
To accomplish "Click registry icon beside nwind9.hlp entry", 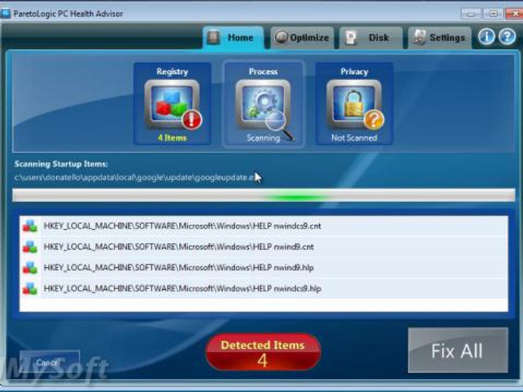I will (x=30, y=267).
